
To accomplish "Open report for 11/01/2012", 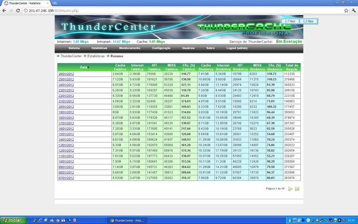I will click(x=66, y=156).
